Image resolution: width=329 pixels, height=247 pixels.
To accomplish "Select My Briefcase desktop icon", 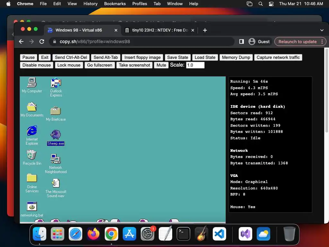I will click(x=56, y=114).
